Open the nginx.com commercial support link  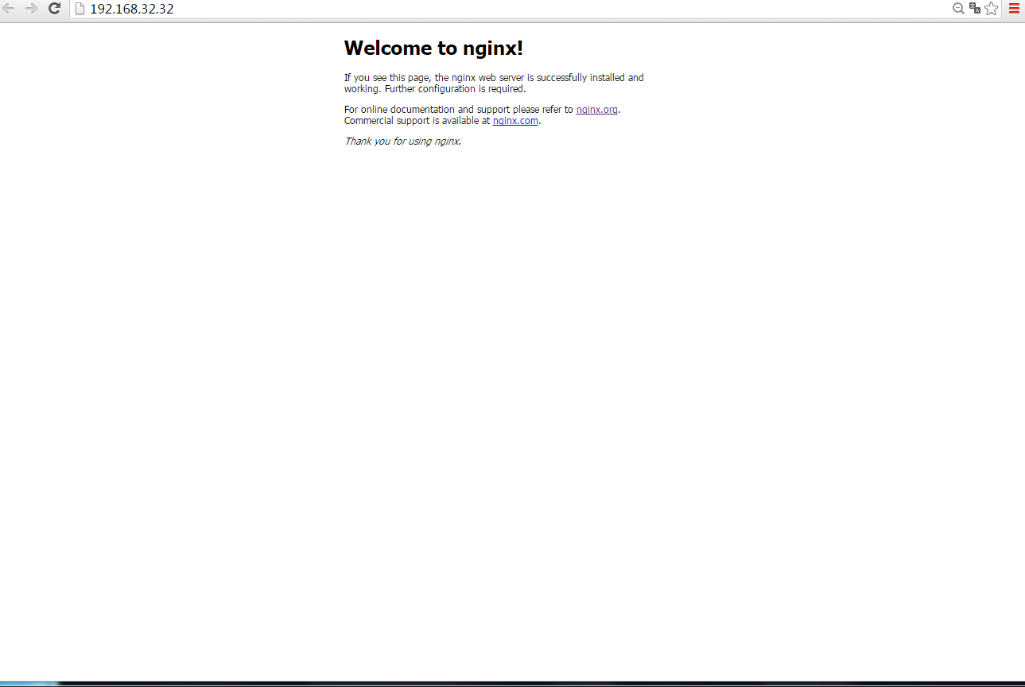point(515,121)
